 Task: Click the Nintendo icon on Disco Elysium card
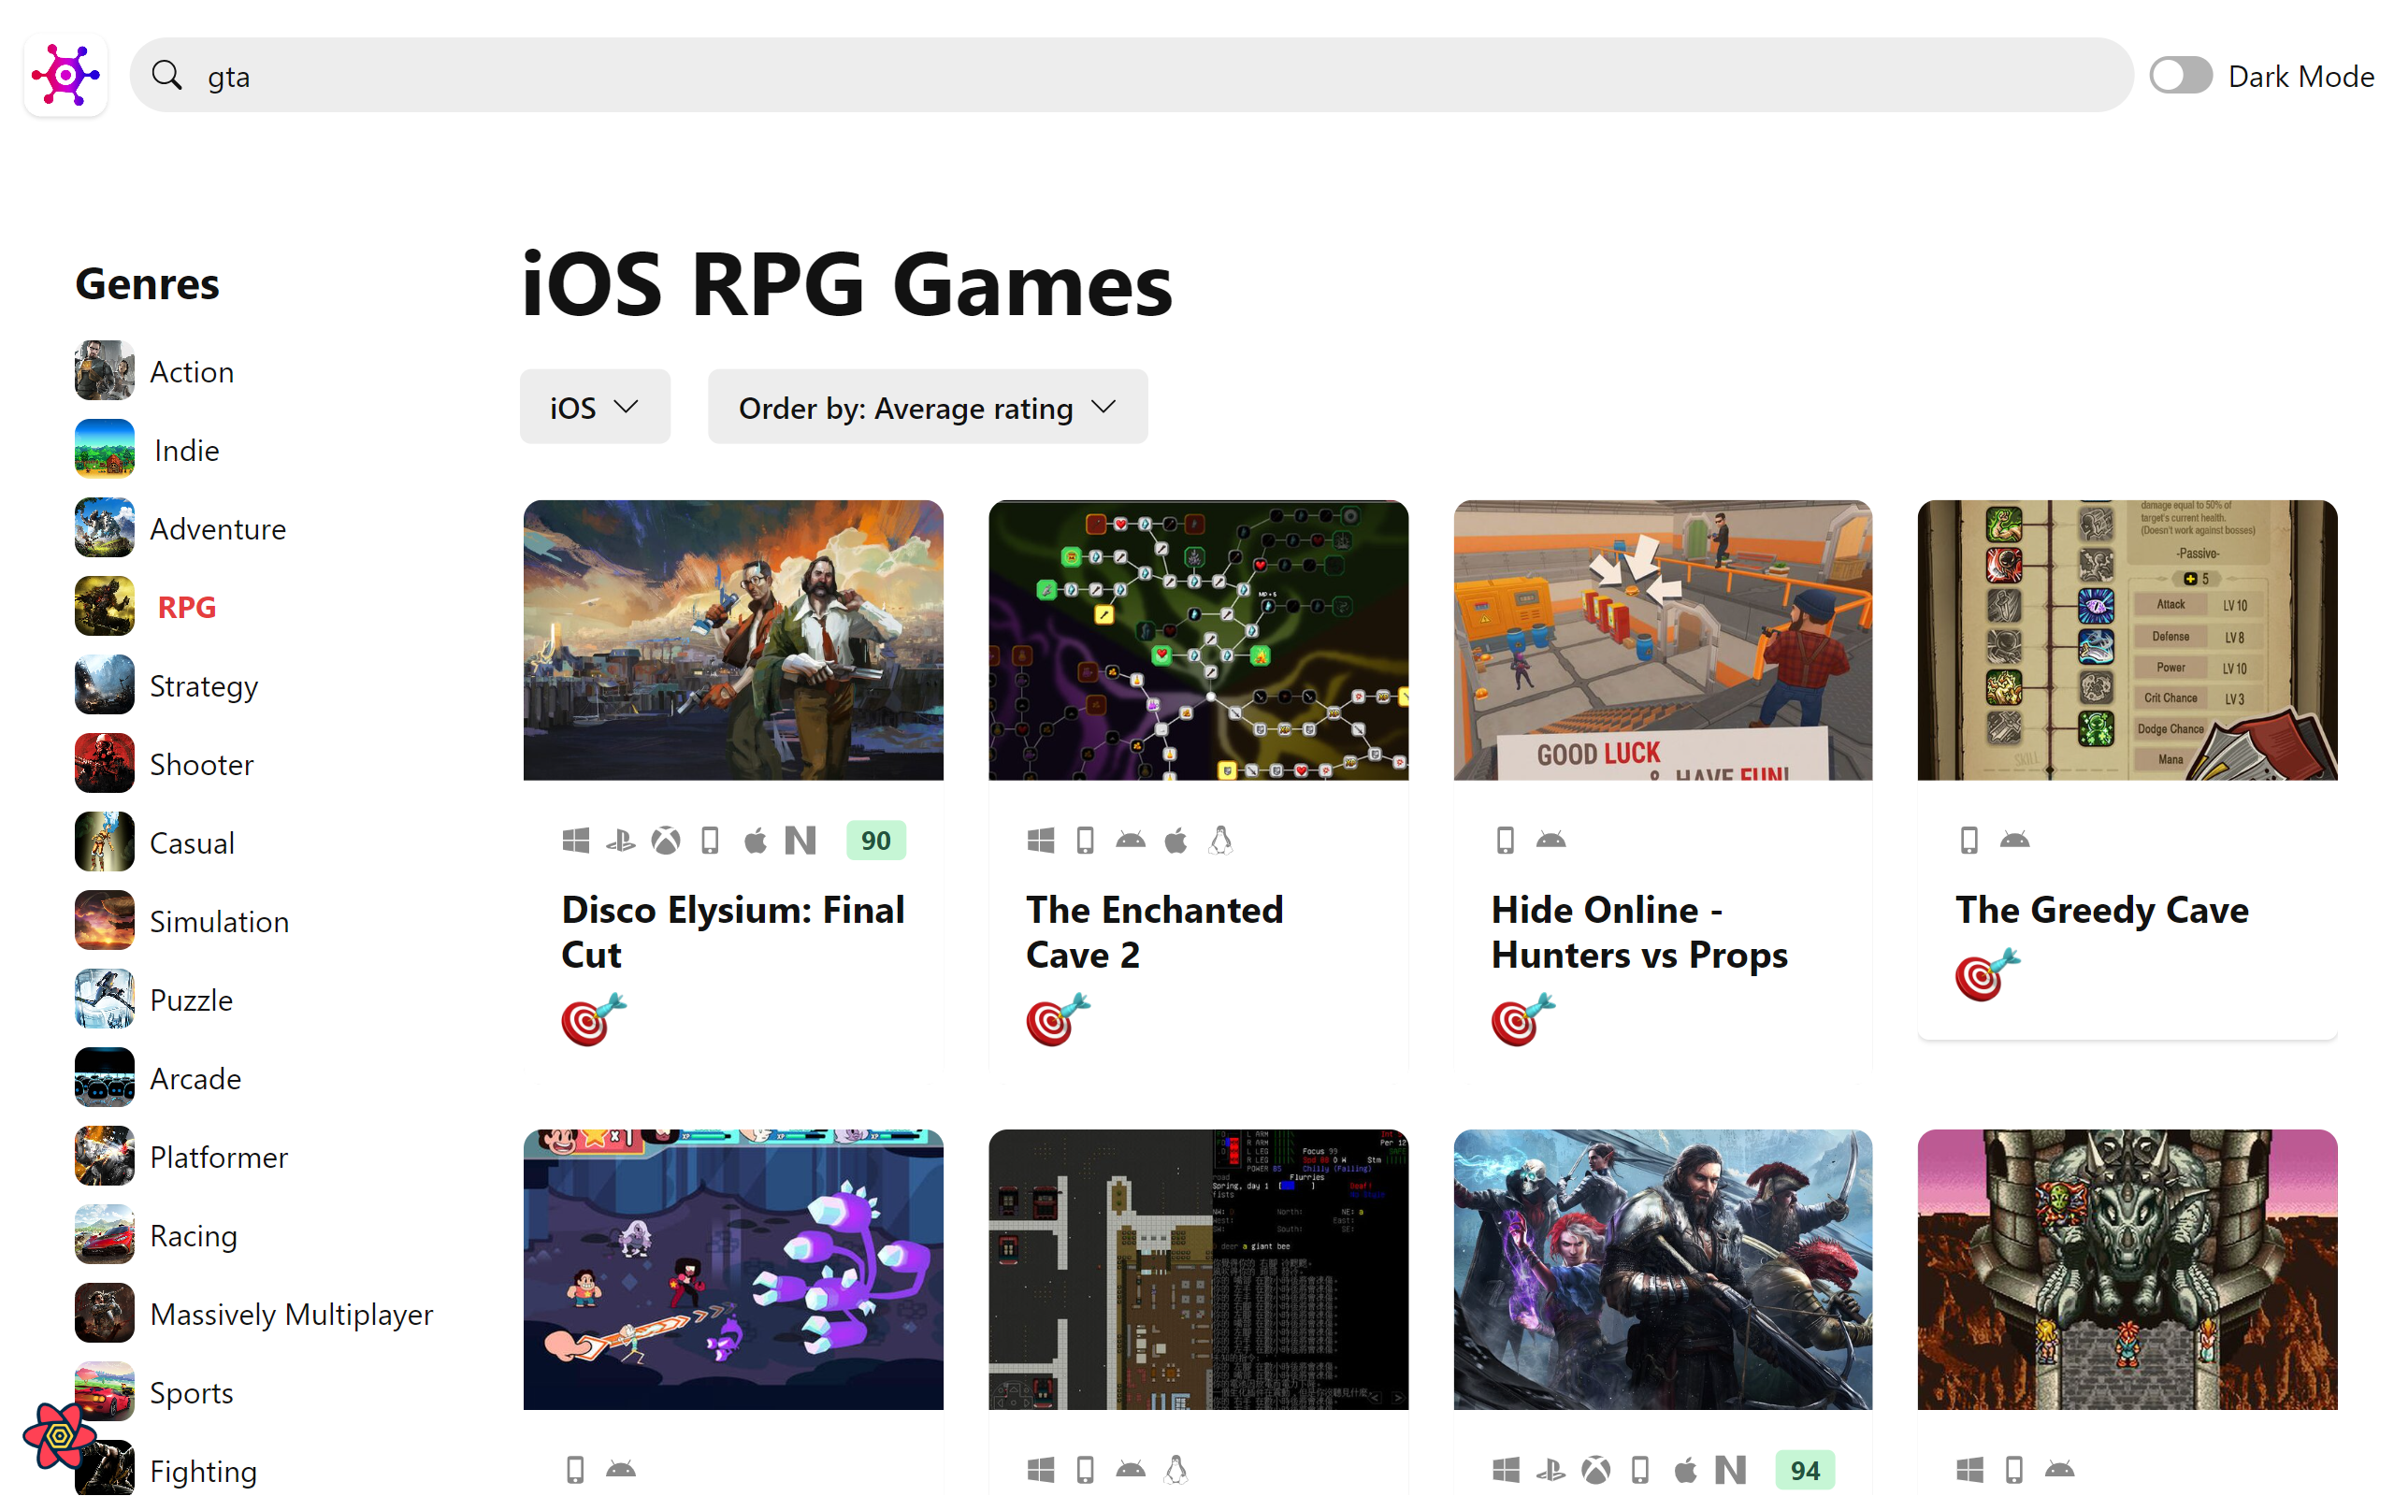click(x=800, y=841)
